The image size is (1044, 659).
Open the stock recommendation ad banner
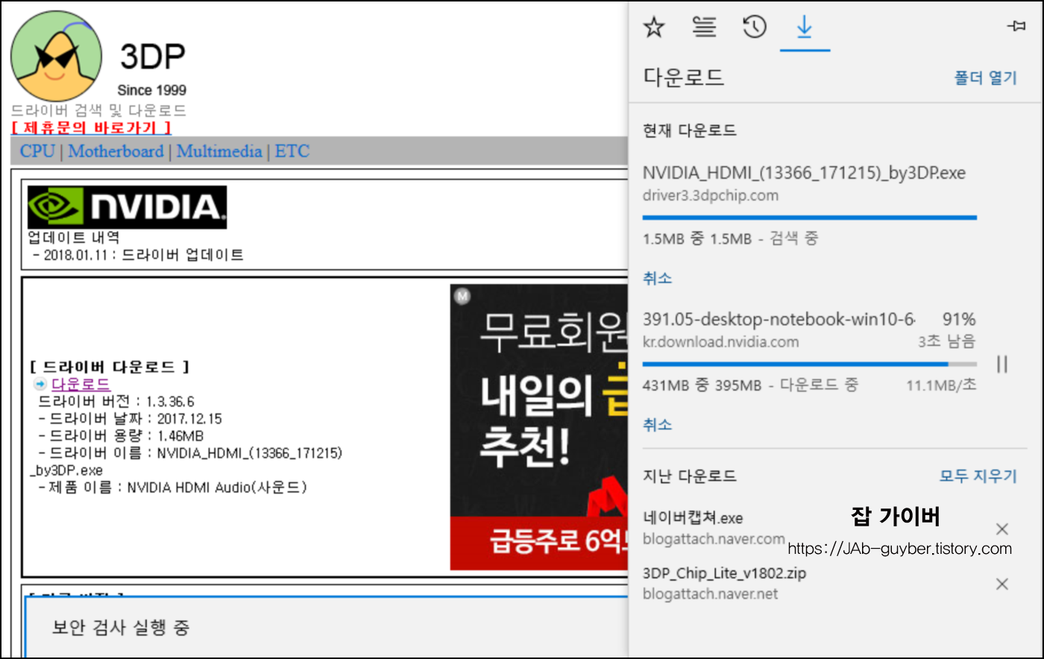click(x=539, y=426)
